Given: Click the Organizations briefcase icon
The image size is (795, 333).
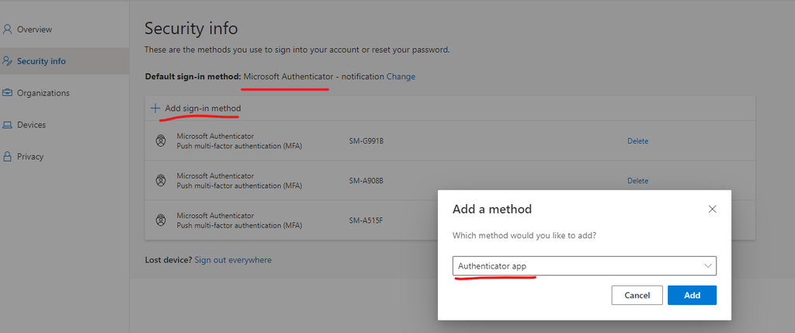Looking at the screenshot, I should pyautogui.click(x=7, y=92).
